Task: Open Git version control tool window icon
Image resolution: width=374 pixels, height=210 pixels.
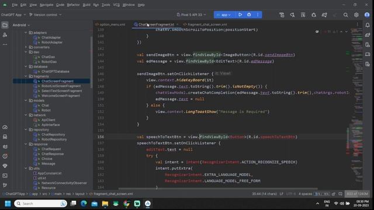Action: tap(5, 185)
